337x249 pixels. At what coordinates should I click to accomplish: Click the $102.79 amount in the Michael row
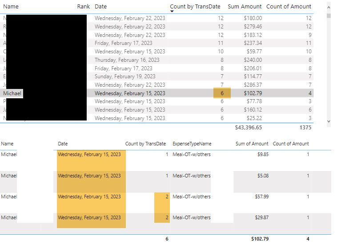[x=253, y=93]
